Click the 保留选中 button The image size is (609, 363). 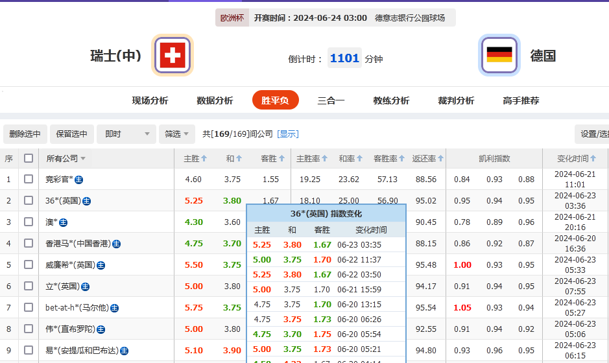71,134
